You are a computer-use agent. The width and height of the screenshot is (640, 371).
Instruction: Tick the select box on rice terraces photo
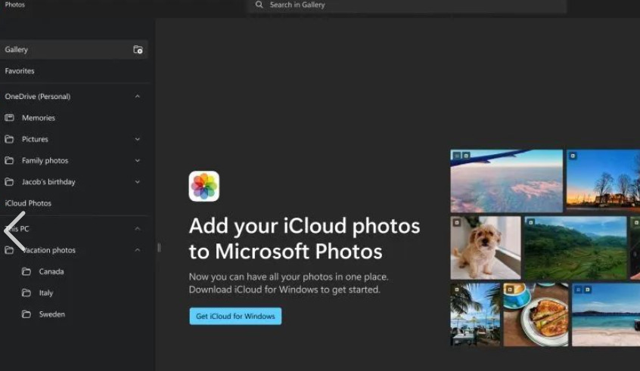tap(530, 223)
